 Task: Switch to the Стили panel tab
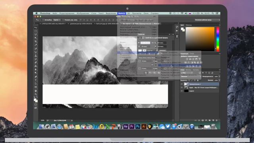(x=192, y=54)
